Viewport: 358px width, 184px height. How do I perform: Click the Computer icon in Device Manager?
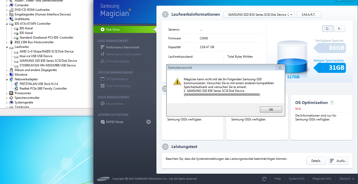[11, 5]
